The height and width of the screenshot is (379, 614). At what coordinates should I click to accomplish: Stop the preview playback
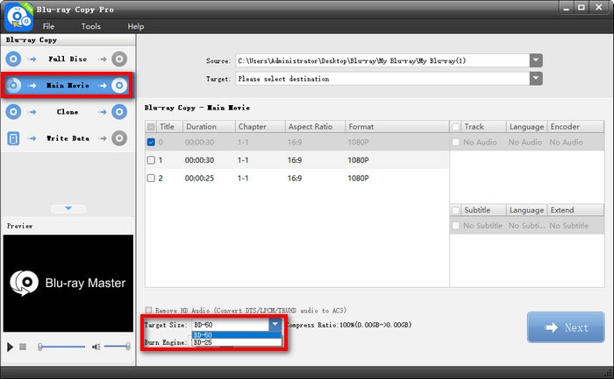tap(23, 347)
